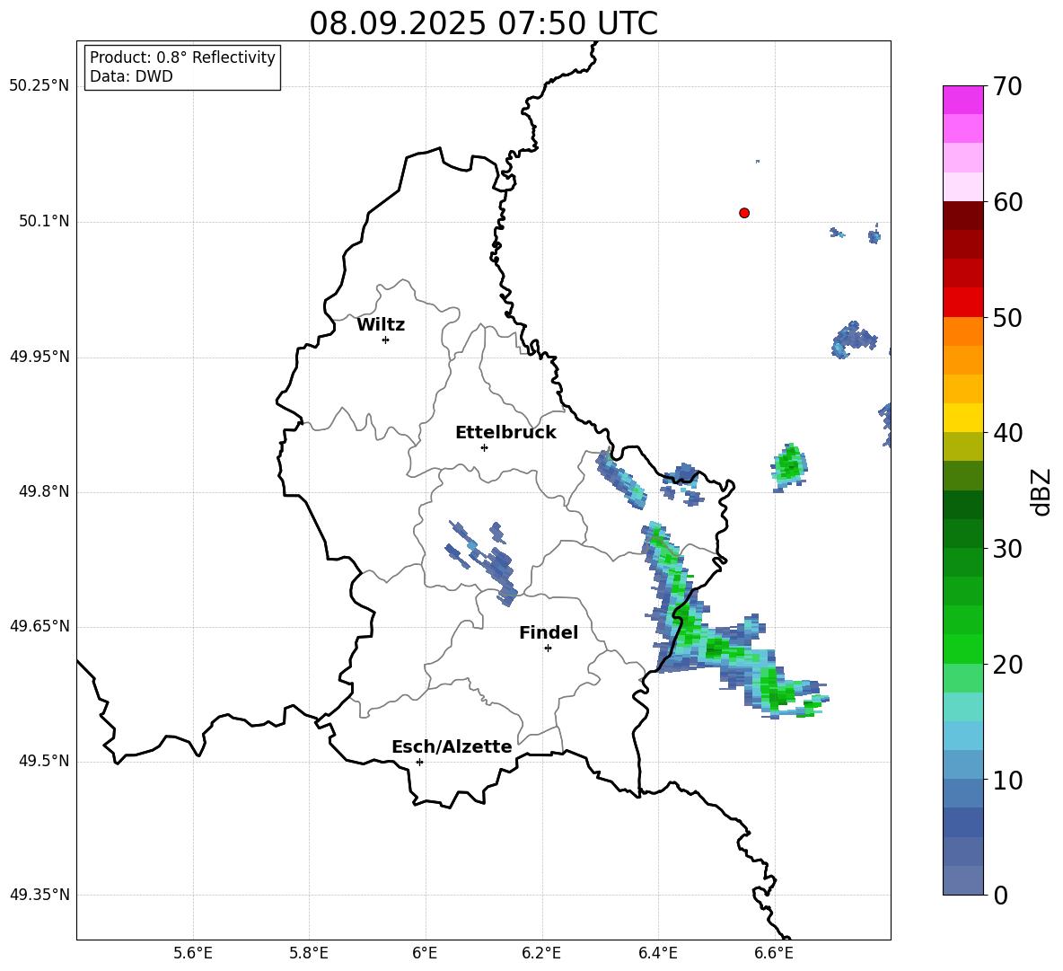The image size is (1063, 971).
Task: Click the 49.8°N latitude label
Action: [x=44, y=491]
